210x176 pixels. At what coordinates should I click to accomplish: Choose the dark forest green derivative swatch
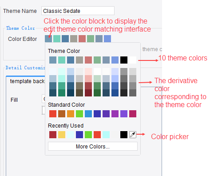pos(97,93)
